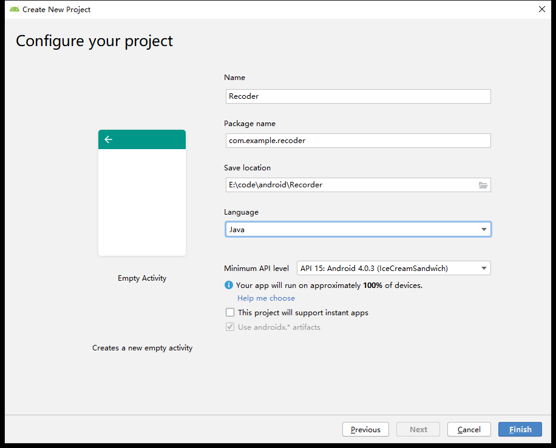Screen dimensions: 556x448
Task: Open the Language dropdown showing Java
Action: pyautogui.click(x=358, y=230)
